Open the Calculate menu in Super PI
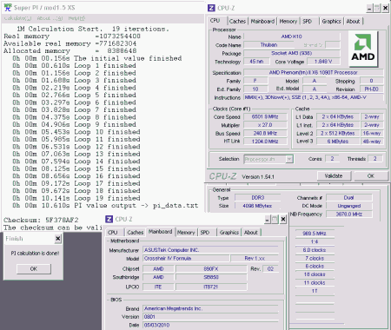 [17, 18]
